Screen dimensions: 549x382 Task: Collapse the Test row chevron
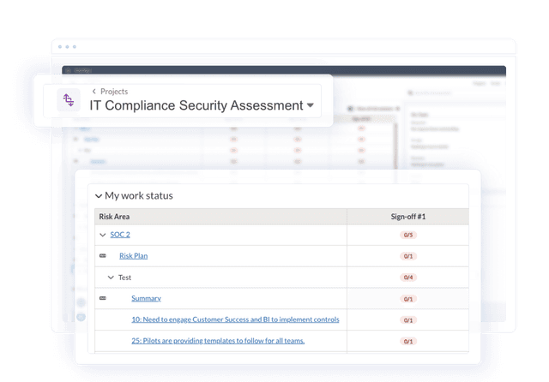pyautogui.click(x=111, y=278)
